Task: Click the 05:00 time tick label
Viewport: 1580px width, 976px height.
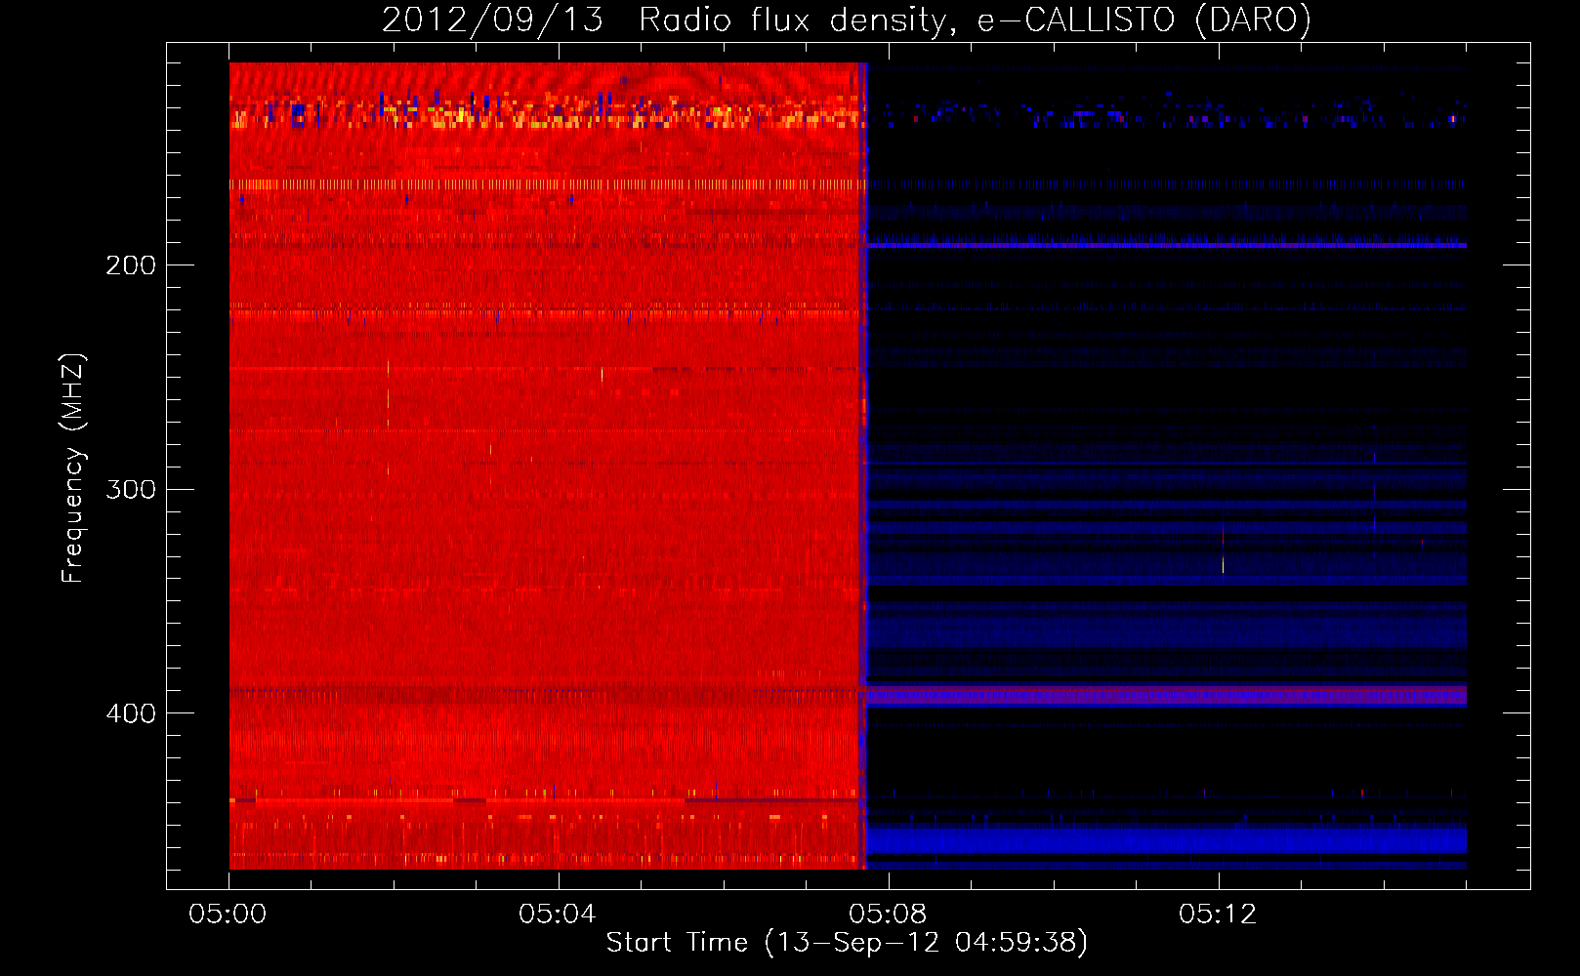Action: 228,914
